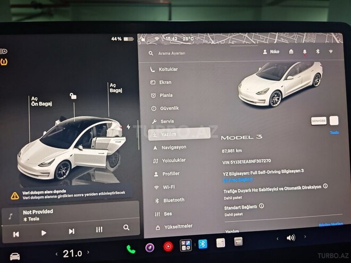
Task: Tap the license plate badge
Action: click(319, 121)
